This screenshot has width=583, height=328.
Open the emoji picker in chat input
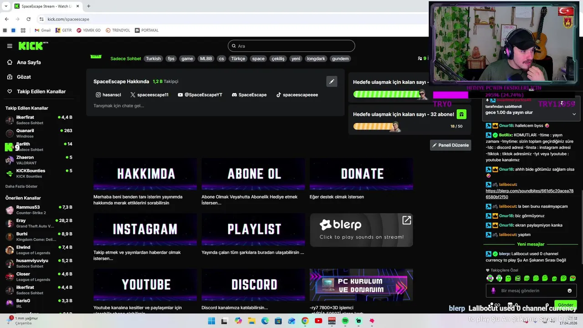[x=569, y=291]
